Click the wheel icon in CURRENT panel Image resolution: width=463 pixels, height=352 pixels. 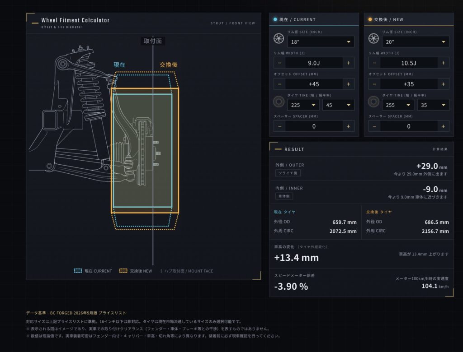click(279, 39)
